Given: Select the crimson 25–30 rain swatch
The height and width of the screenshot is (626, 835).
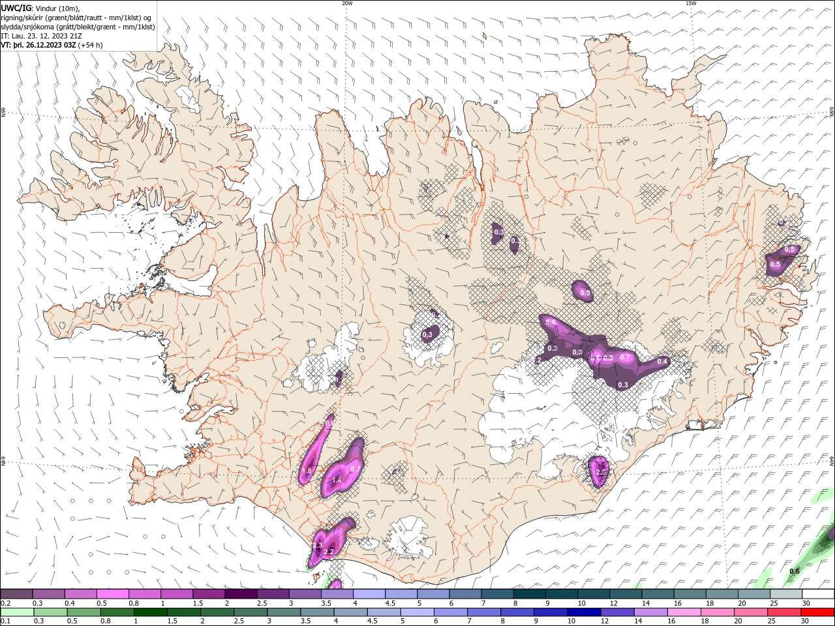Looking at the screenshot, I should point(783,612).
